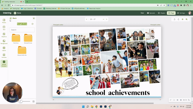Click the collapse handle below the spread
193x109 pixels.
pos(107,100)
